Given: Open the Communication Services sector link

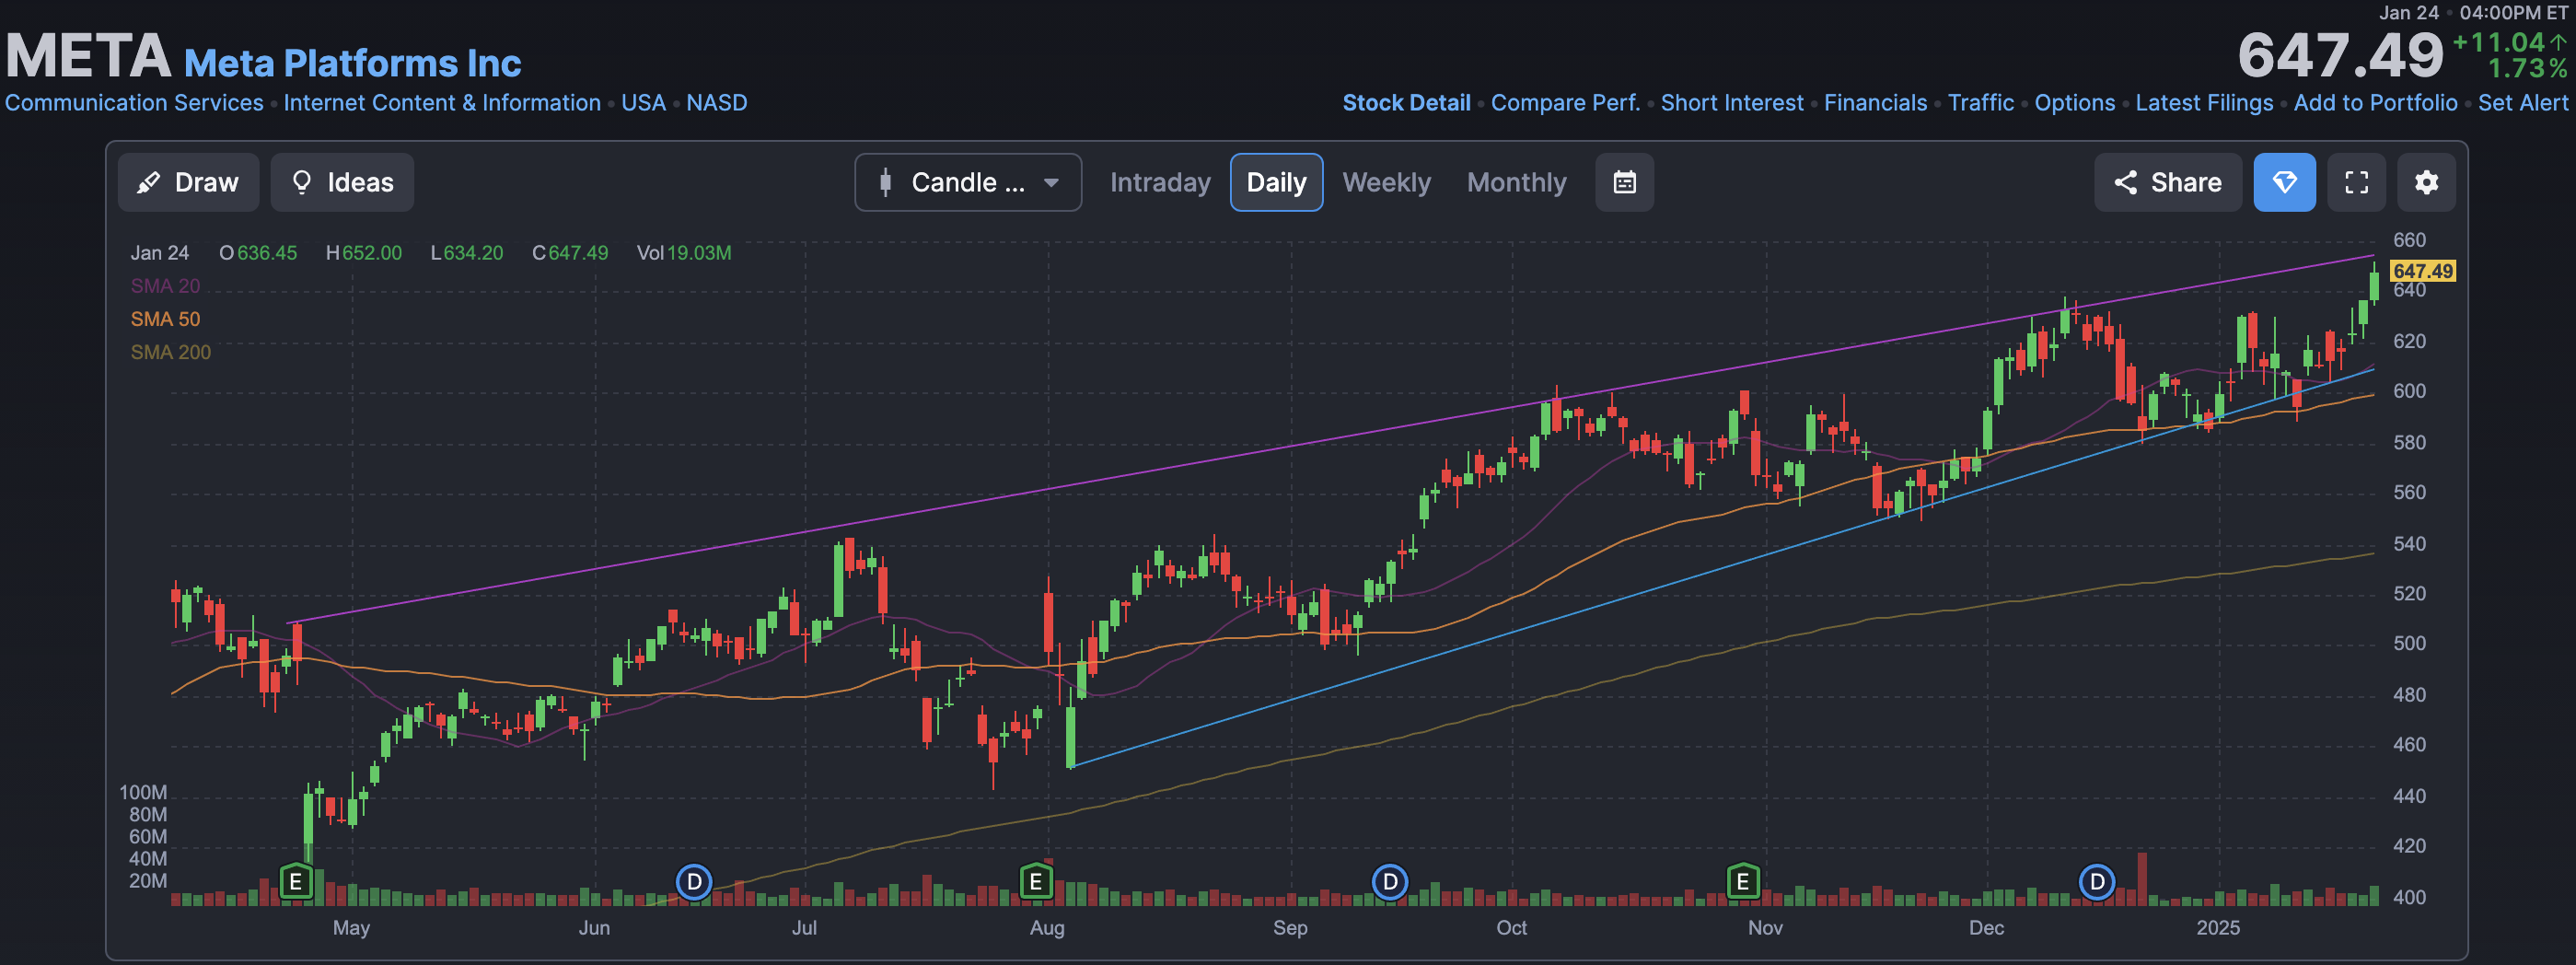Looking at the screenshot, I should (134, 103).
